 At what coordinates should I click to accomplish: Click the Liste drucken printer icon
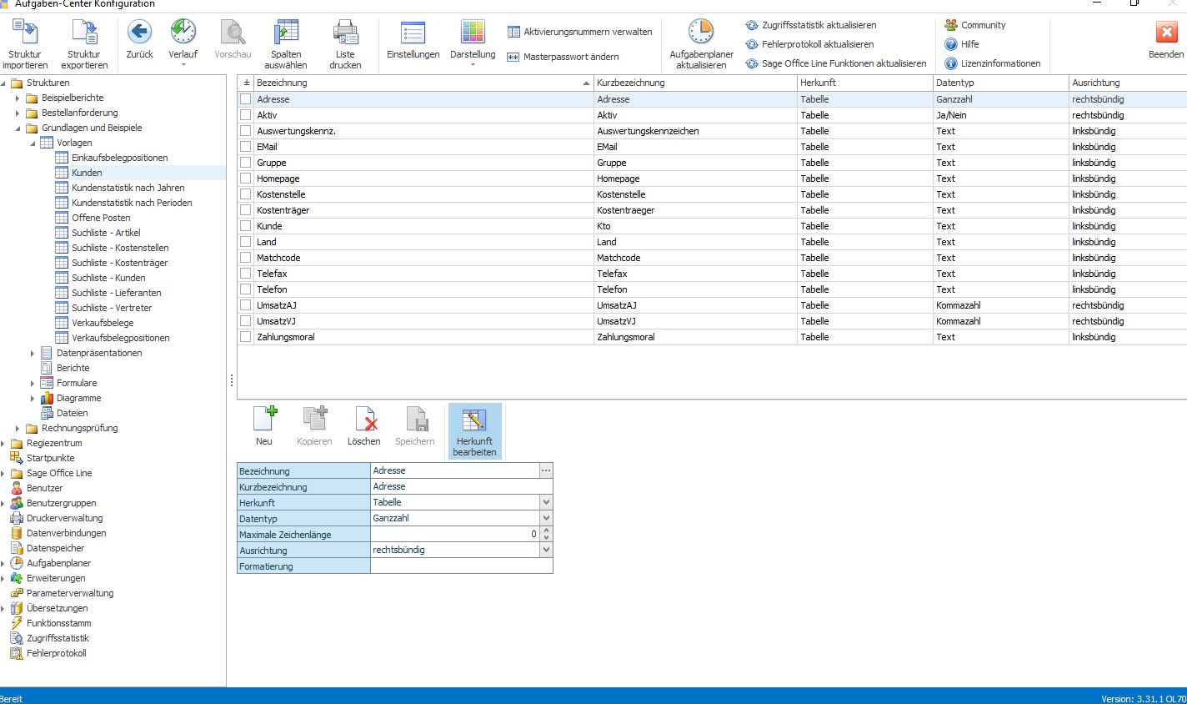coord(345,33)
